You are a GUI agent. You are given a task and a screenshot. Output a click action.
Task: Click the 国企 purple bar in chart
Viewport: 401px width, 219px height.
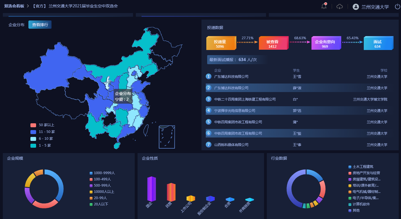[151, 189]
